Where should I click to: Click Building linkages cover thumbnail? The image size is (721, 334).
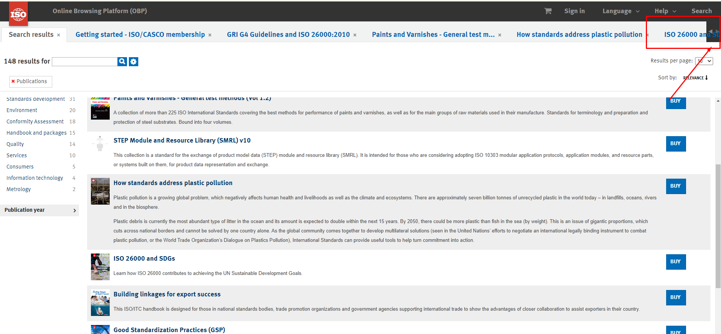coord(100,302)
